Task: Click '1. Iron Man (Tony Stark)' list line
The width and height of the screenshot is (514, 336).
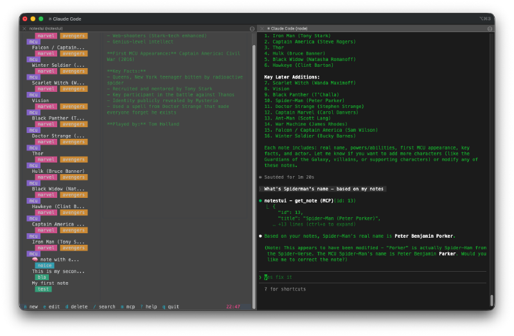Action: (x=297, y=36)
